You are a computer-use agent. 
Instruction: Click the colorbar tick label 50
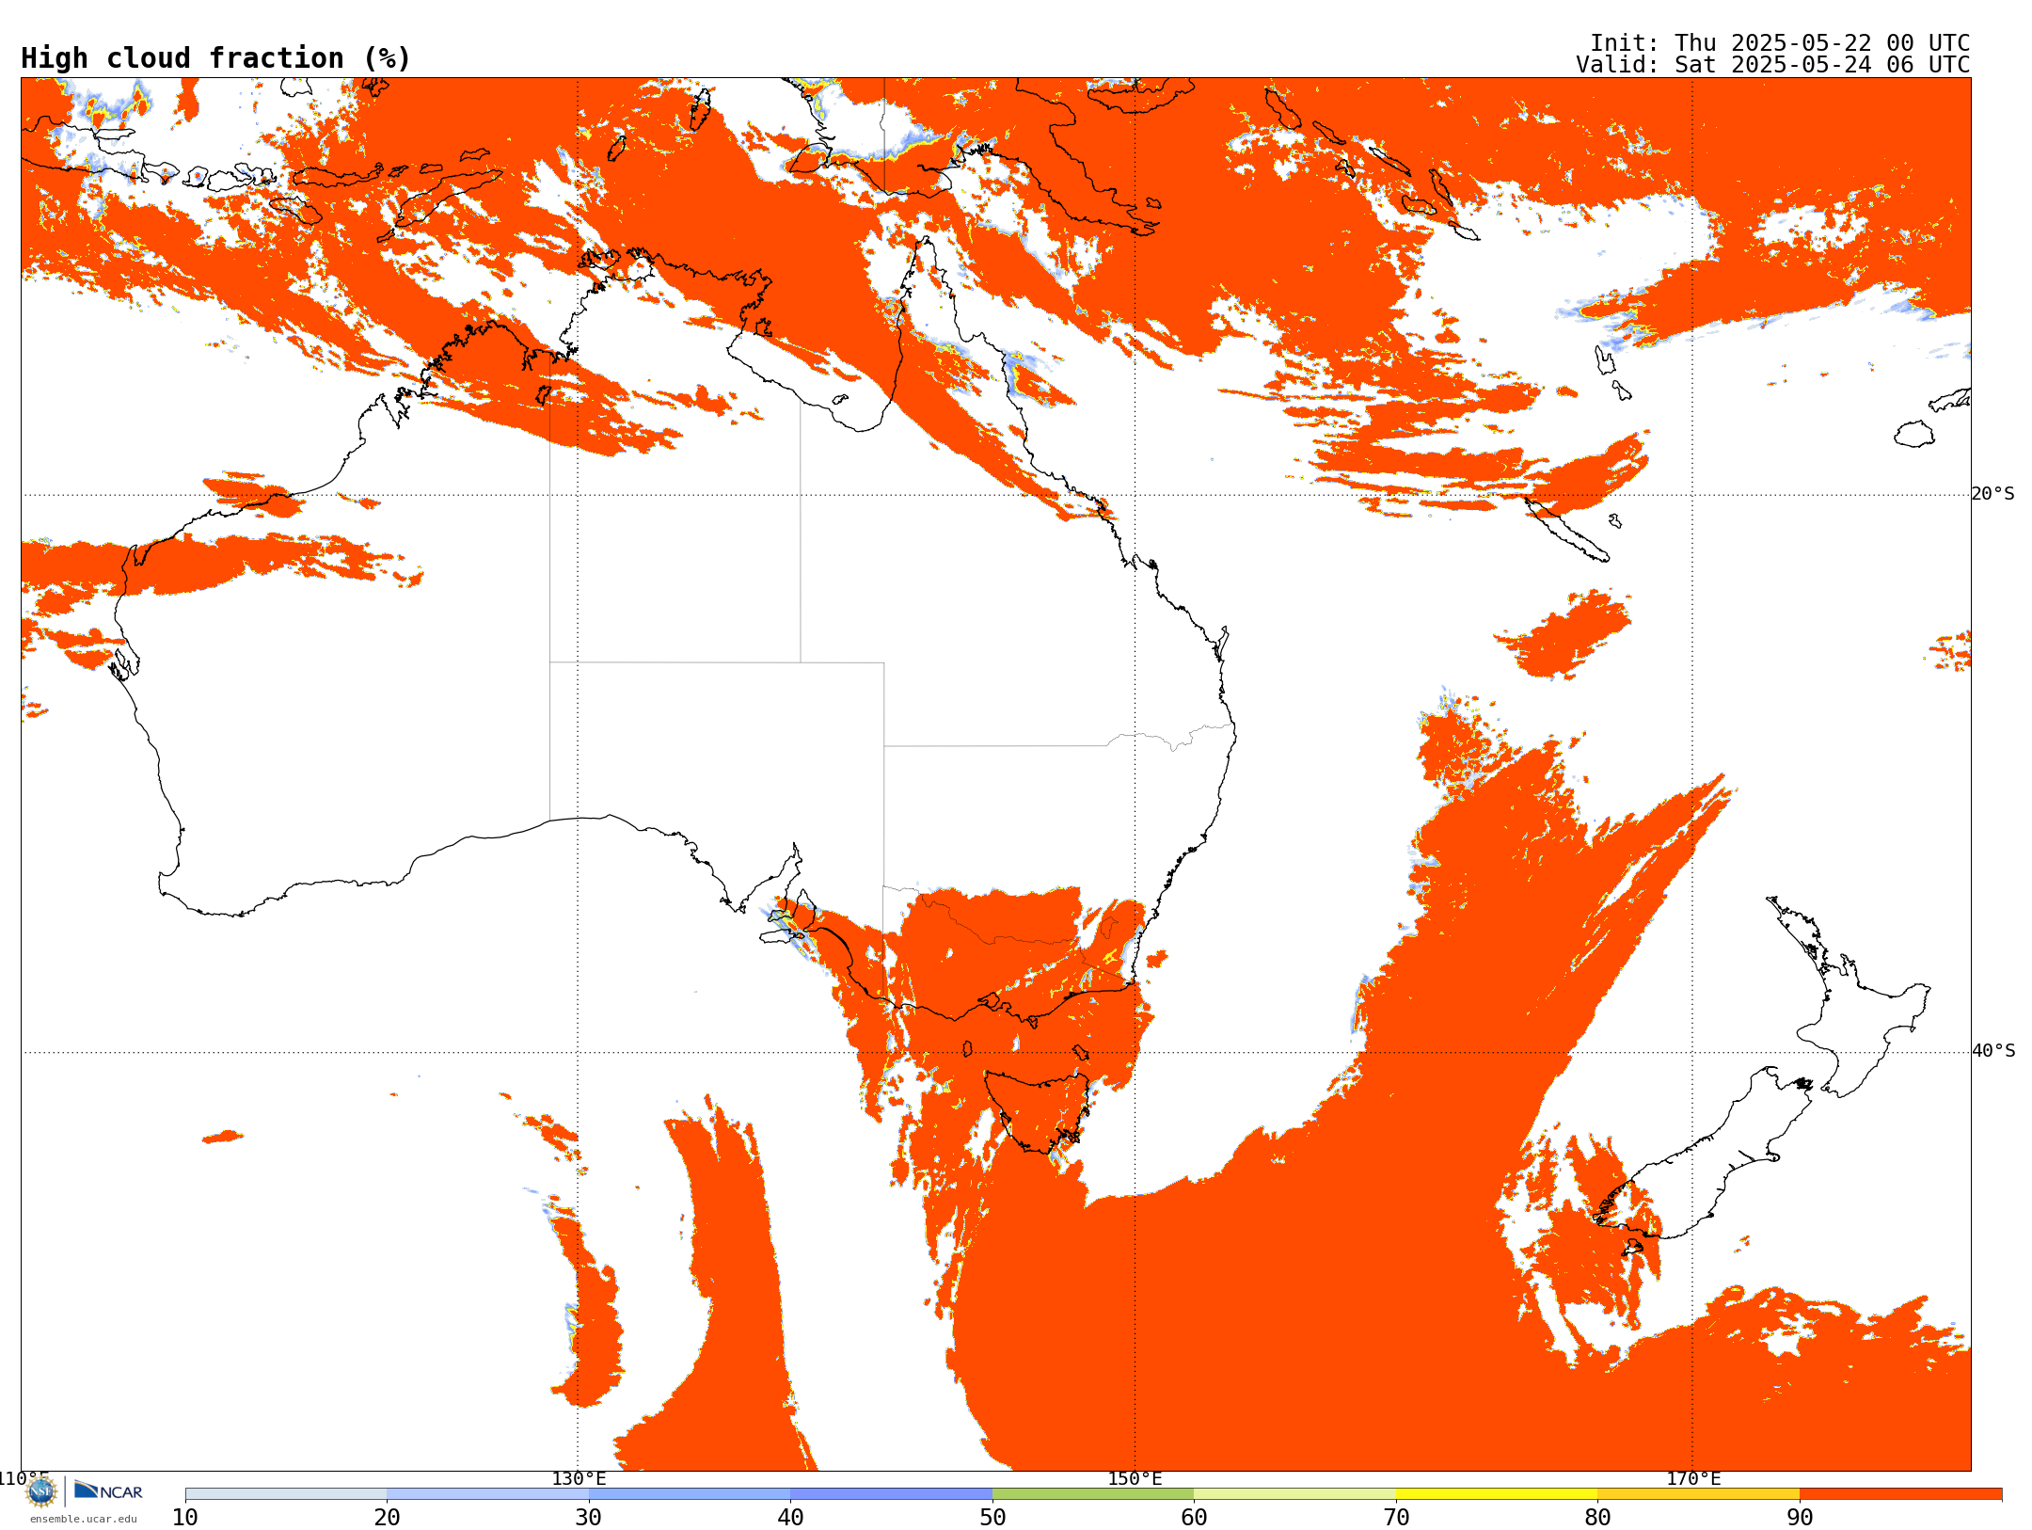tap(992, 1517)
